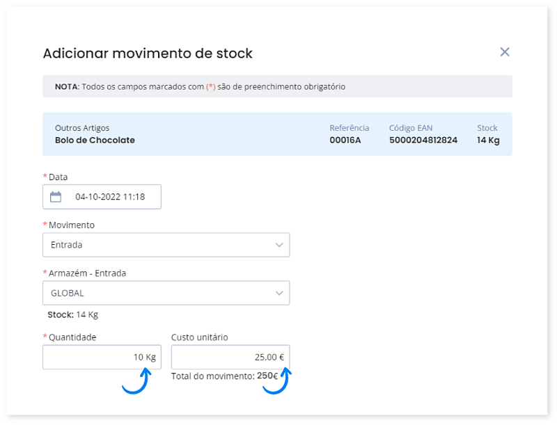This screenshot has height=425, width=557.
Task: Expand the Armazém - Entrada selector
Action: (279, 292)
